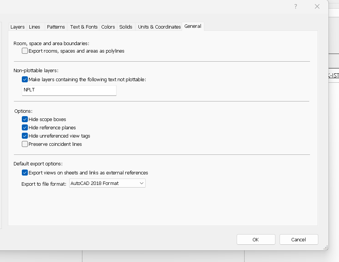The image size is (339, 262).
Task: Toggle Export views on sheets as external references
Action: [x=25, y=173]
